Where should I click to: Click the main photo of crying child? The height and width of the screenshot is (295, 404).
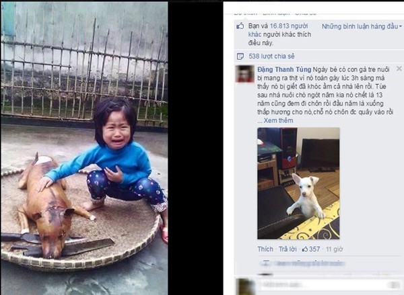[84, 148]
